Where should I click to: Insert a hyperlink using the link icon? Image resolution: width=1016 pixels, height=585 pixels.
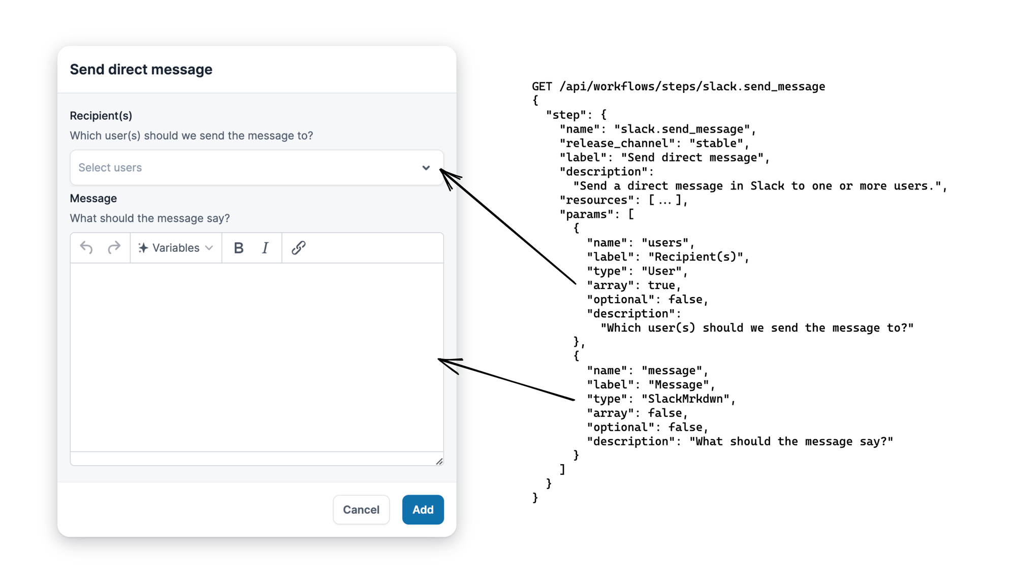(x=298, y=248)
